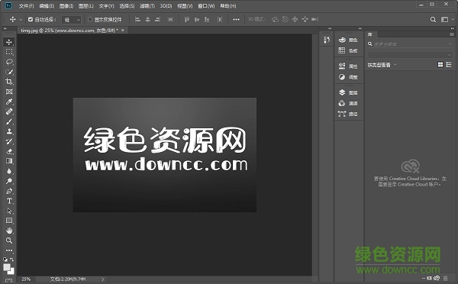This screenshot has width=458, height=284.
Task: Select the Dodge tool
Action: tap(9, 181)
